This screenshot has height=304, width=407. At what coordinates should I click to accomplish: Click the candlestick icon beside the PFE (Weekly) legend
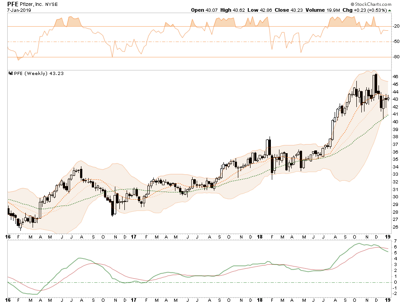coord(10,74)
